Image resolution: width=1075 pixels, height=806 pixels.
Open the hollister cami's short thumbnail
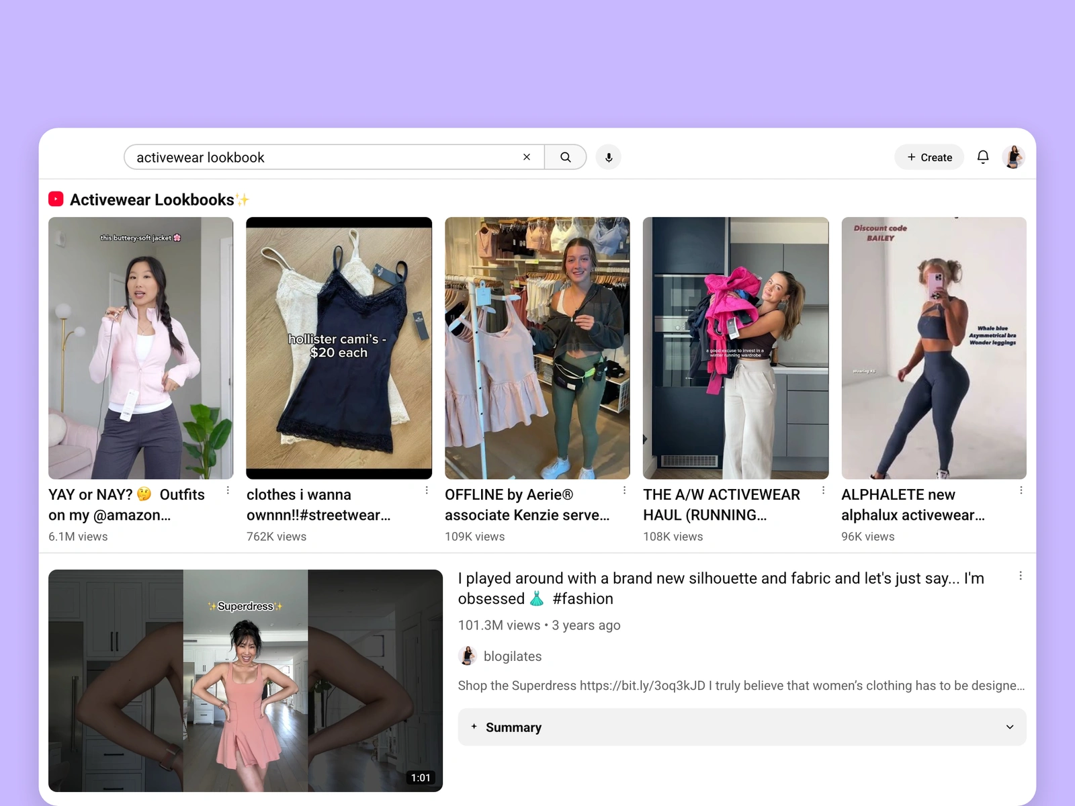pos(339,348)
